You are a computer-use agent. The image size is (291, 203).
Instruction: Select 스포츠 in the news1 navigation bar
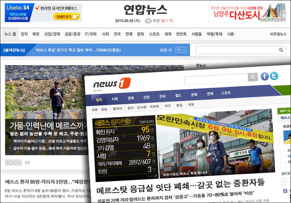click(226, 93)
